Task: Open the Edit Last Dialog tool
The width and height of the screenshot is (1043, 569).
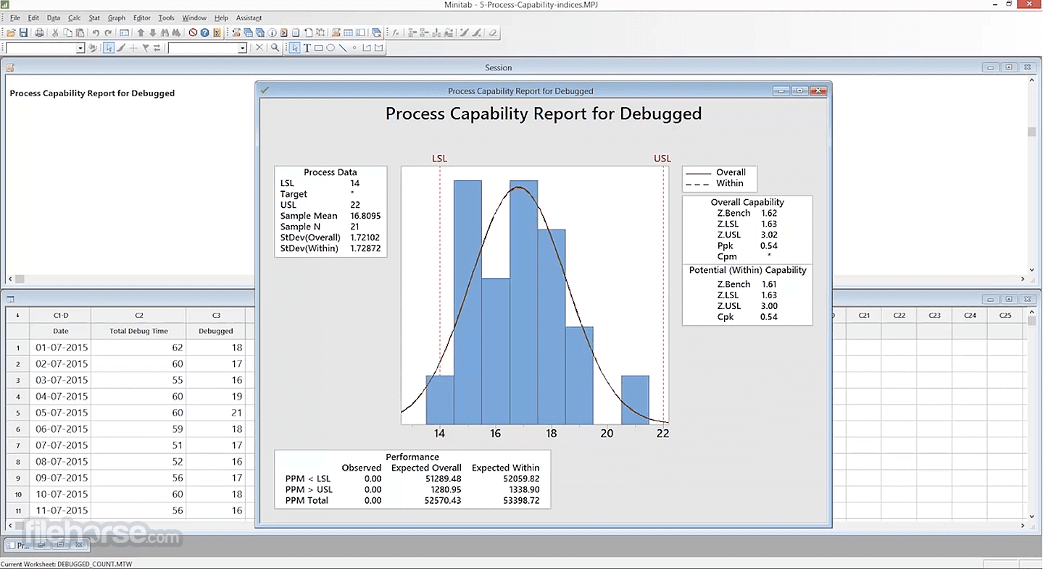Action: click(123, 32)
